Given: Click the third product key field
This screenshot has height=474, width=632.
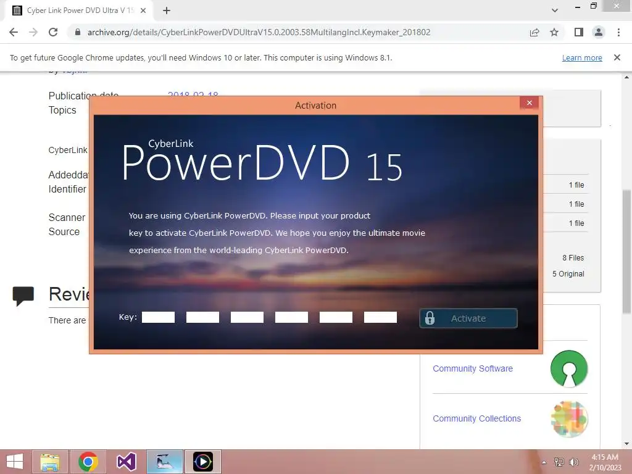Looking at the screenshot, I should [x=247, y=317].
